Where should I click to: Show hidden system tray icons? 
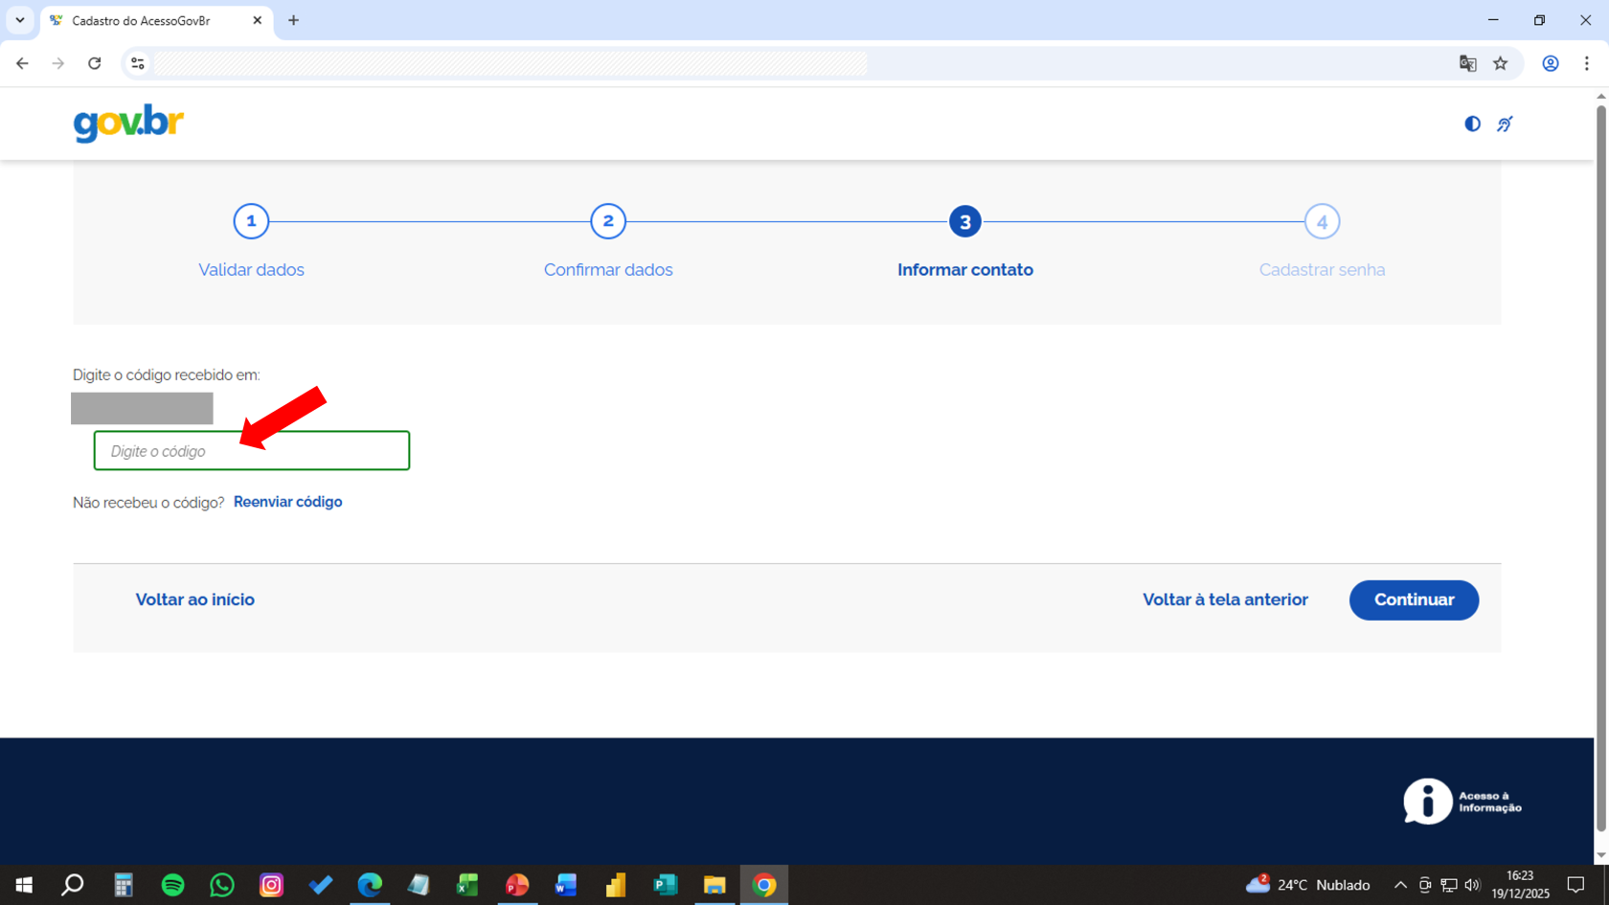[1400, 885]
